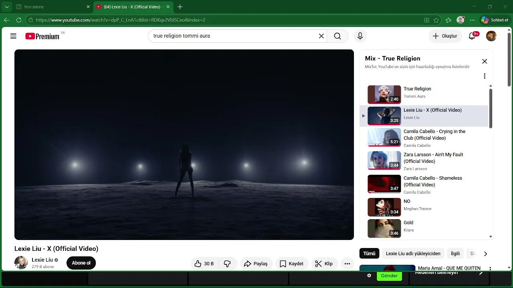This screenshot has width=513, height=288.
Task: Go to YouTube Premium home logo
Action: click(42, 36)
